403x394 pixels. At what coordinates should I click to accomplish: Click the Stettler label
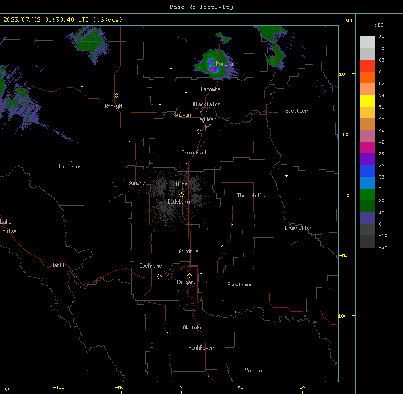point(296,111)
